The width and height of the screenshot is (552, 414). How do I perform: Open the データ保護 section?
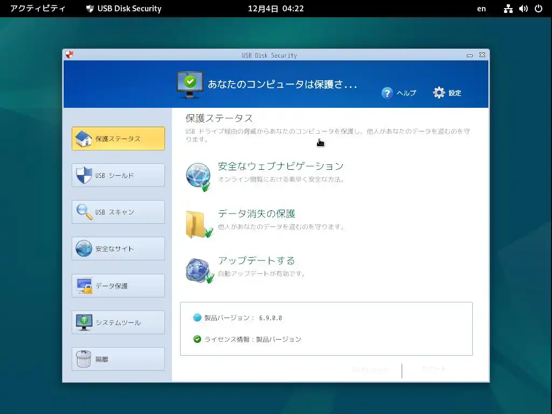(118, 286)
